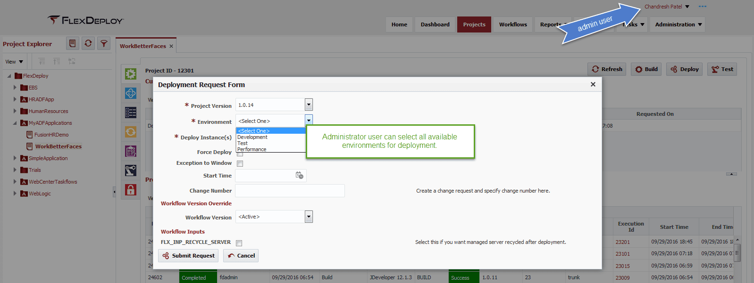This screenshot has height=283, width=754.
Task: Click the Test button in the project toolbar
Action: [722, 69]
